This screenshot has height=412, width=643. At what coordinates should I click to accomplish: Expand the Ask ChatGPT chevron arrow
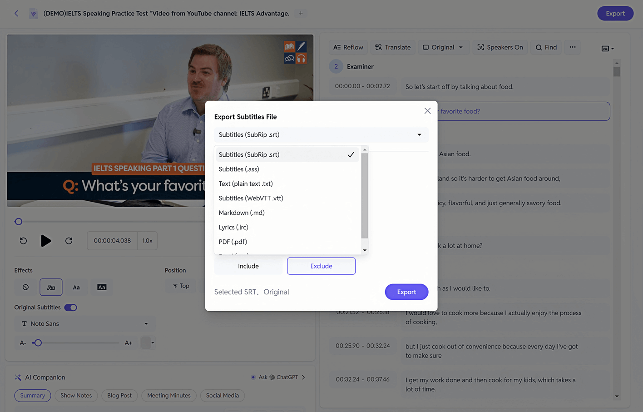[303, 377]
